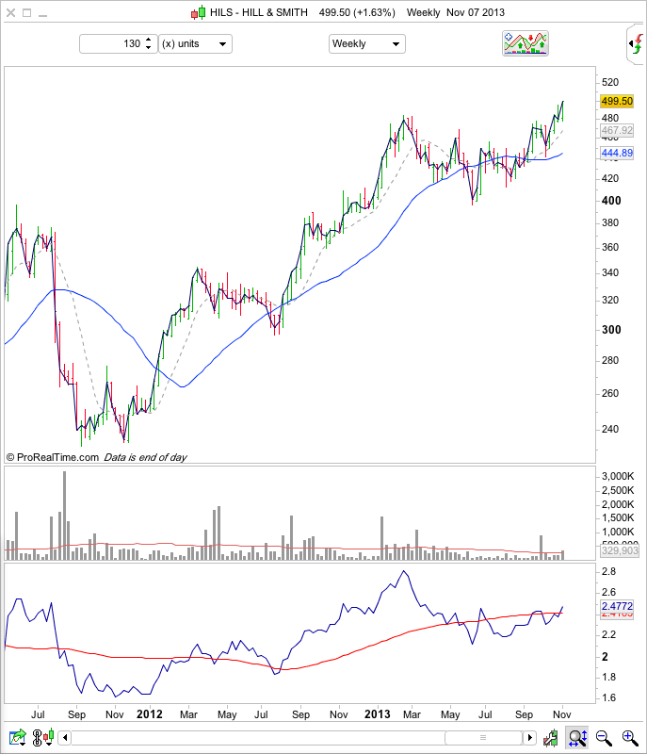647x754 pixels.
Task: Open the indicators and trading systems icon
Action: [x=525, y=43]
